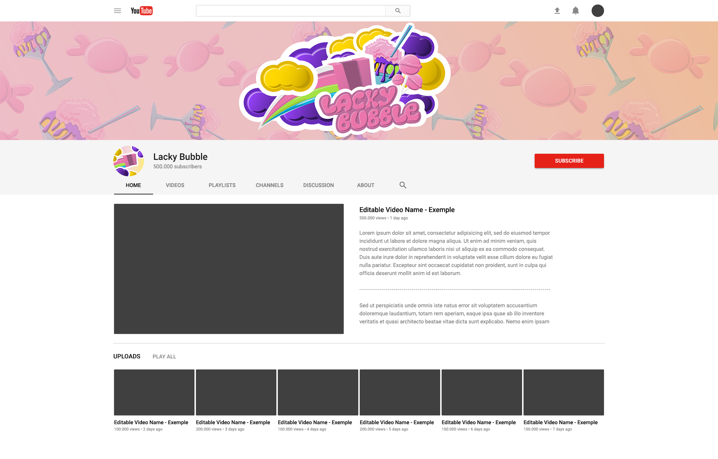Open the video upload icon
The image size is (718, 459).
coord(557,10)
